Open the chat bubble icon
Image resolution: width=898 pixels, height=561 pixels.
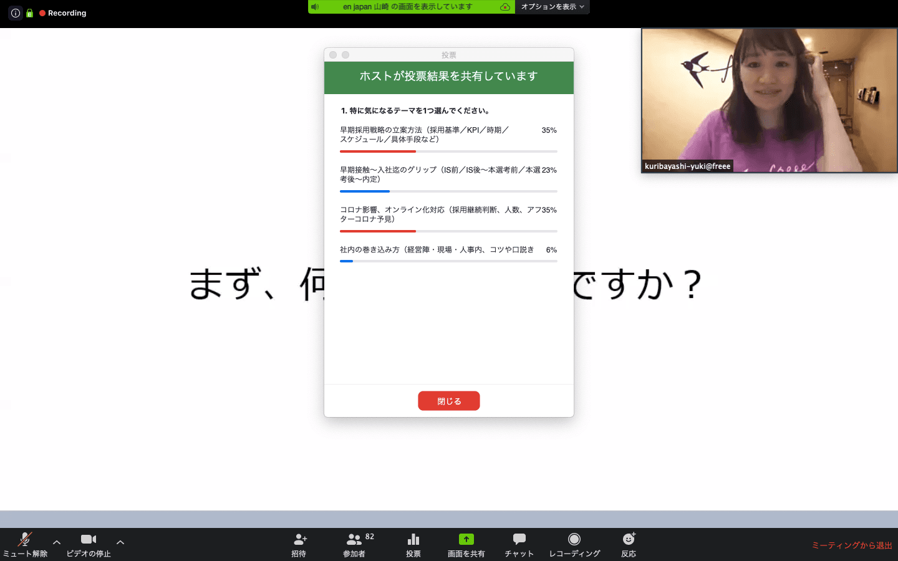click(519, 539)
